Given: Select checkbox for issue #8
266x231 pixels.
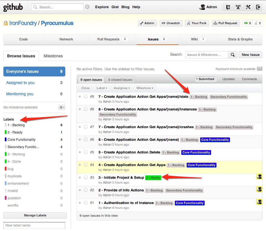Looking at the screenshot, I should 86,109.
